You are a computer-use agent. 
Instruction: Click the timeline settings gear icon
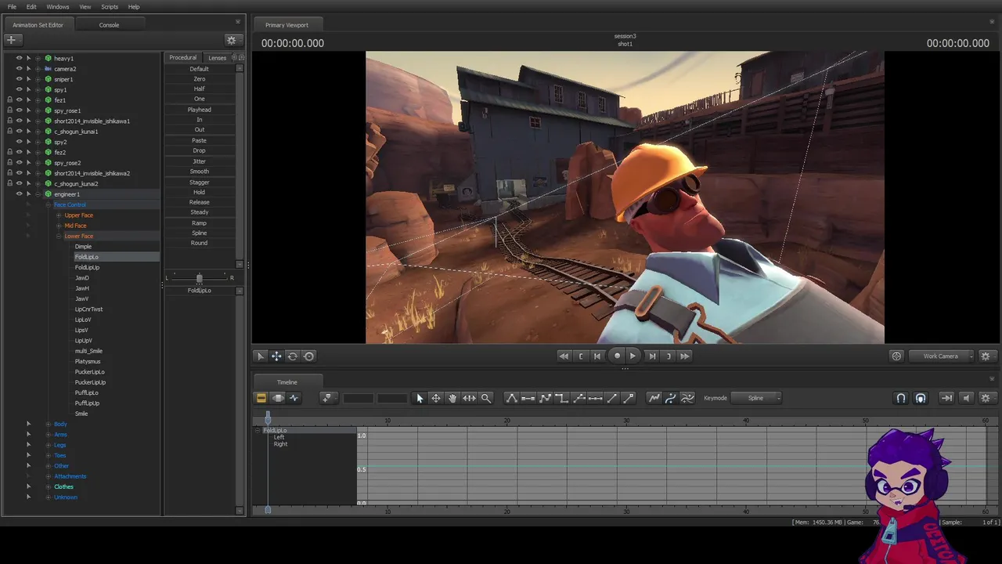click(986, 398)
